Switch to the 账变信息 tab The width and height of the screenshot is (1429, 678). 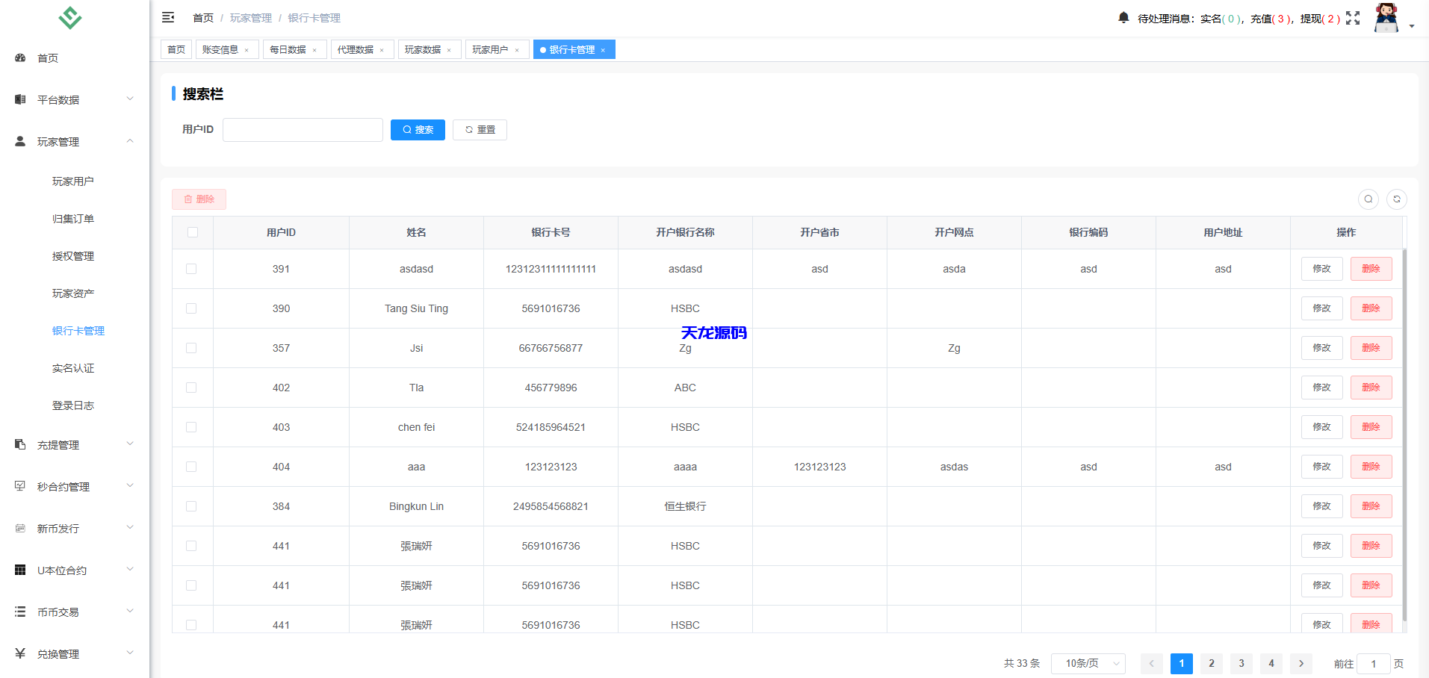[x=220, y=49]
